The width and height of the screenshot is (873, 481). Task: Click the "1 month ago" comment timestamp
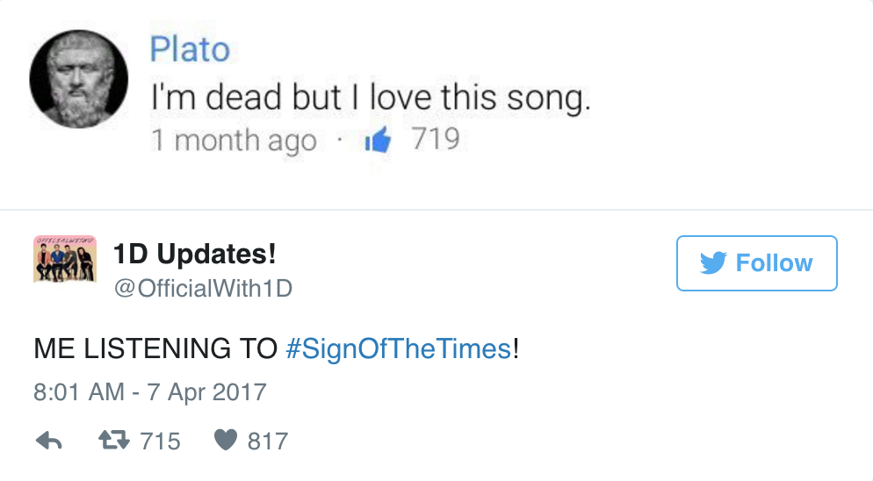click(x=233, y=140)
